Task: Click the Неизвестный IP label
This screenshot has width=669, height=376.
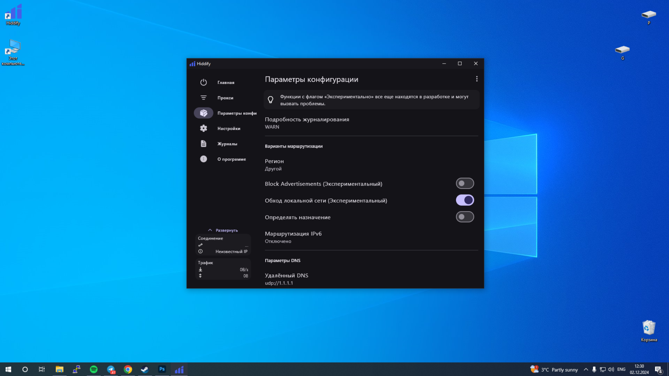Action: pos(231,251)
